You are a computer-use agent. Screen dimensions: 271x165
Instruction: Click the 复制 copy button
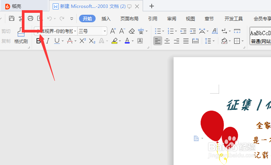click(x=6, y=41)
